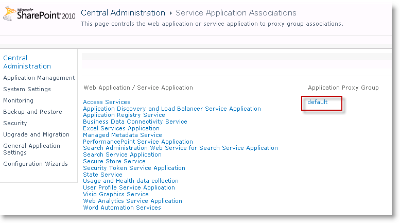400x223 pixels.
Task: Go to Application Management in sidebar
Action: (39, 78)
